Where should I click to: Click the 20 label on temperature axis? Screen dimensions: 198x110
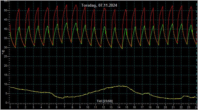point(6,66)
